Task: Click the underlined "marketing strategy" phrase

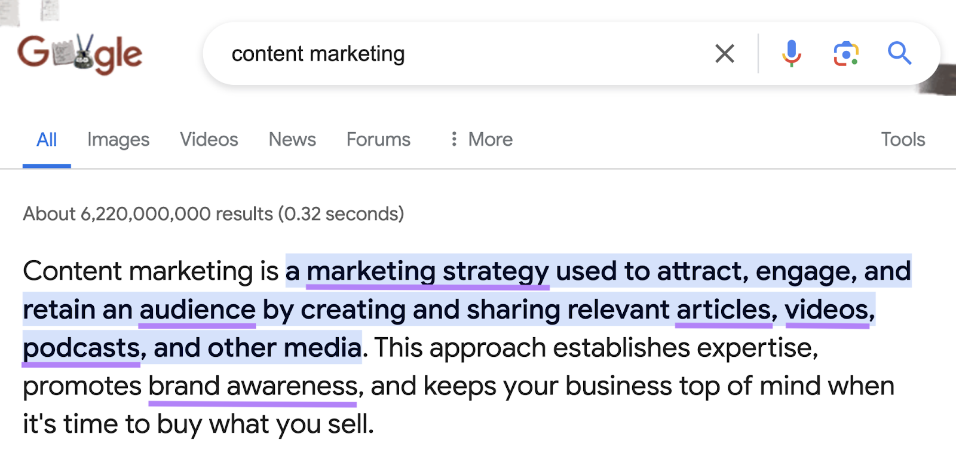Action: click(427, 271)
